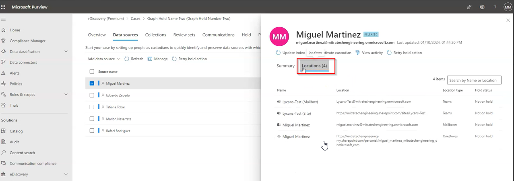Check the Eduardo Zepeda checkbox

click(92, 95)
